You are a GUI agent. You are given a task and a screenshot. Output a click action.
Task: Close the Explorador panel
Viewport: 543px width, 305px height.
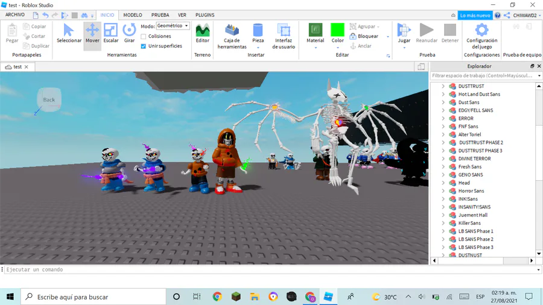point(539,66)
